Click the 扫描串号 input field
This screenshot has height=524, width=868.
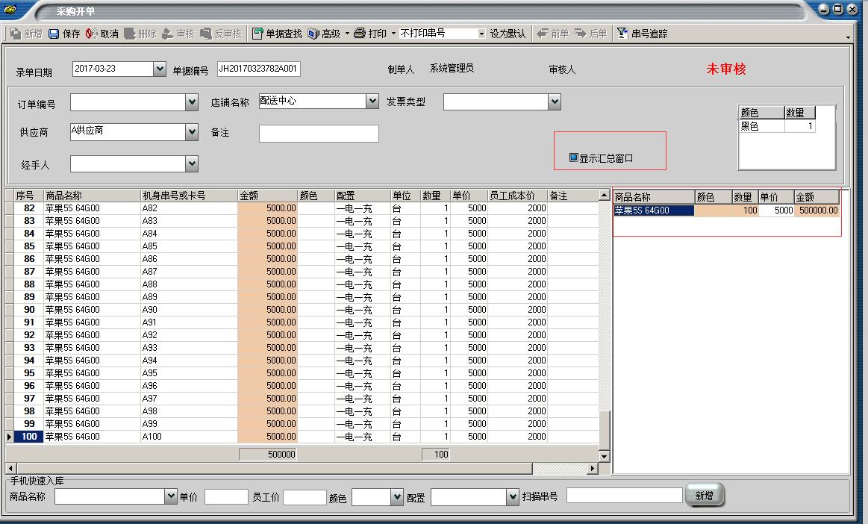pyautogui.click(x=625, y=495)
